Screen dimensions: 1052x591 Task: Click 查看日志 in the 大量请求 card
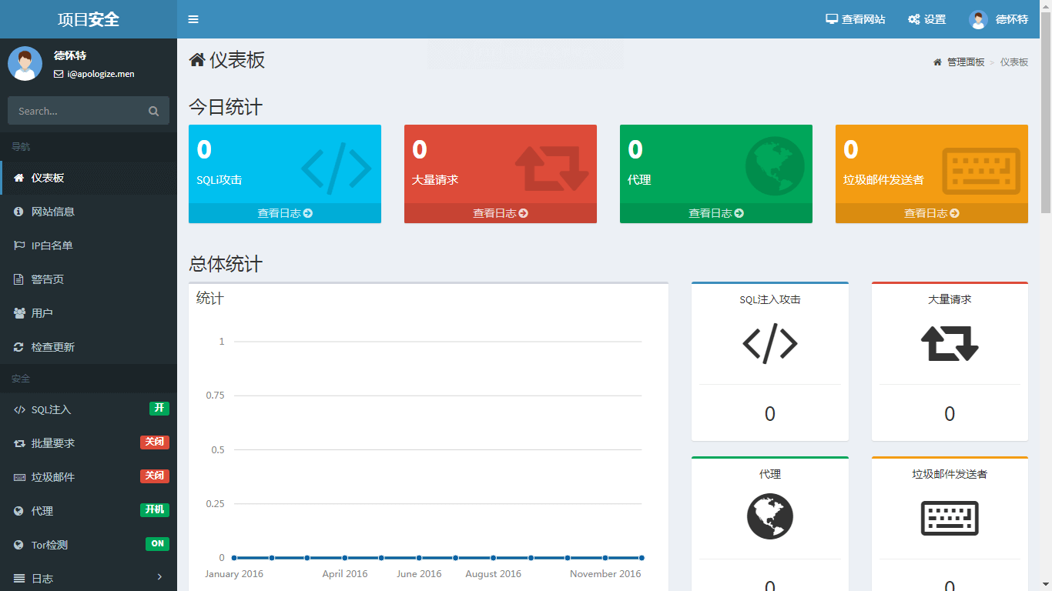[x=501, y=213]
